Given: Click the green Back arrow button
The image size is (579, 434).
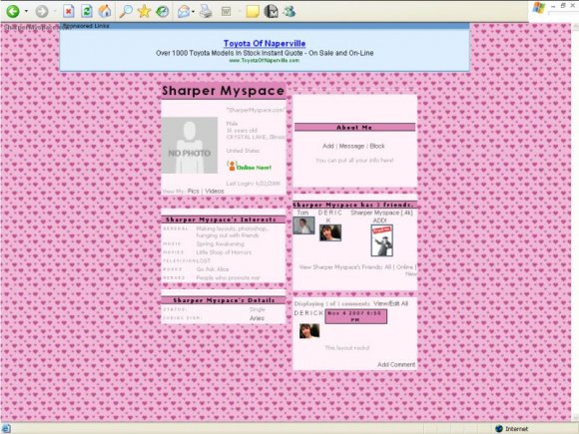Looking at the screenshot, I should [13, 11].
